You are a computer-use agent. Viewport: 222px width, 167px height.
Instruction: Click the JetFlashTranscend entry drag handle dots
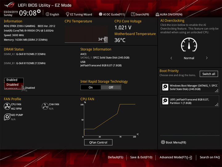[x=217, y=105]
